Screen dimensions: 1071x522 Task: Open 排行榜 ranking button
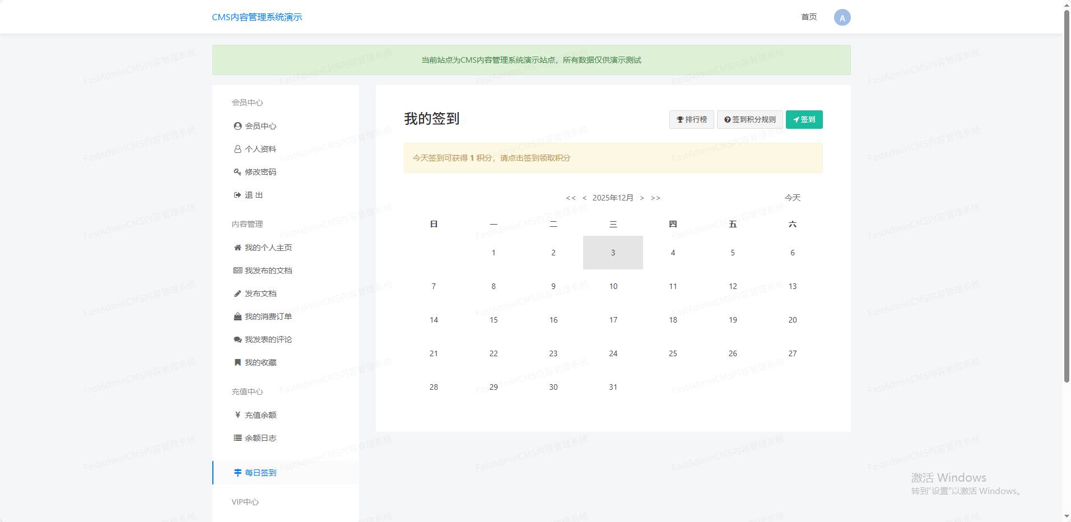[691, 119]
